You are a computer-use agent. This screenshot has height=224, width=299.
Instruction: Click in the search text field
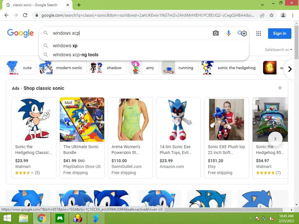pyautogui.click(x=130, y=33)
